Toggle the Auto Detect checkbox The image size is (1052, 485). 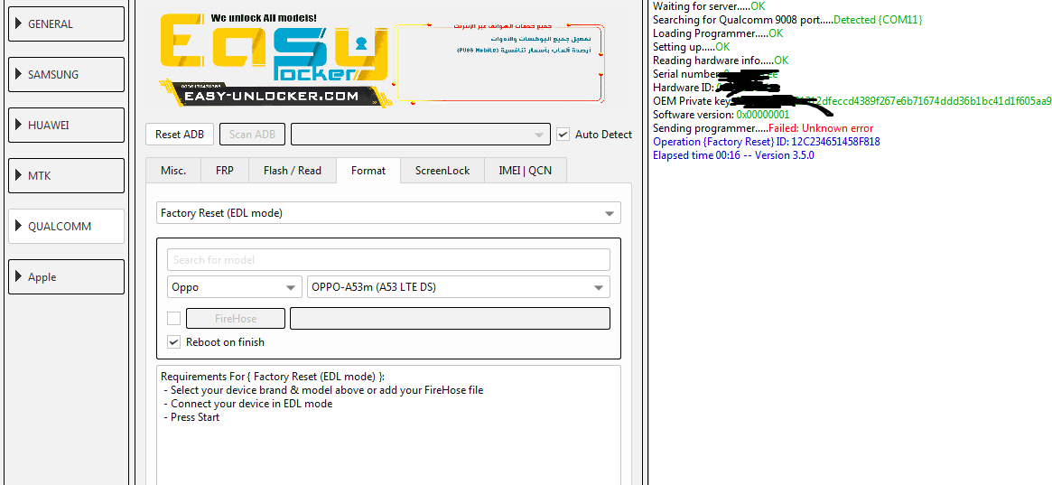pyautogui.click(x=563, y=135)
